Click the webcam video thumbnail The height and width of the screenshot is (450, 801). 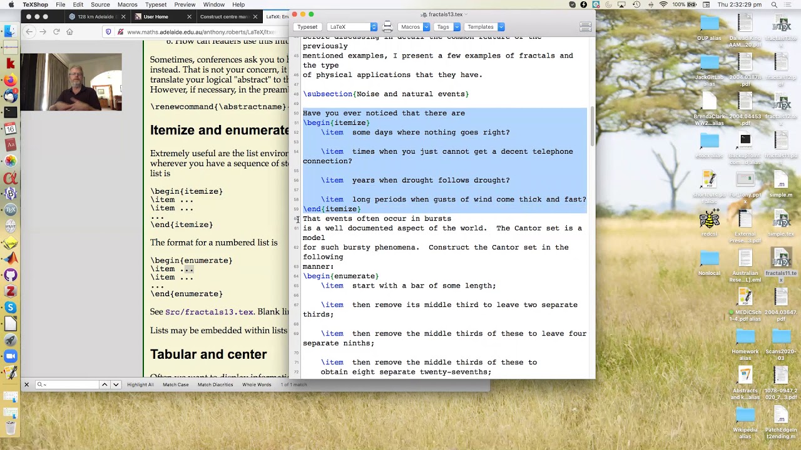(x=71, y=82)
